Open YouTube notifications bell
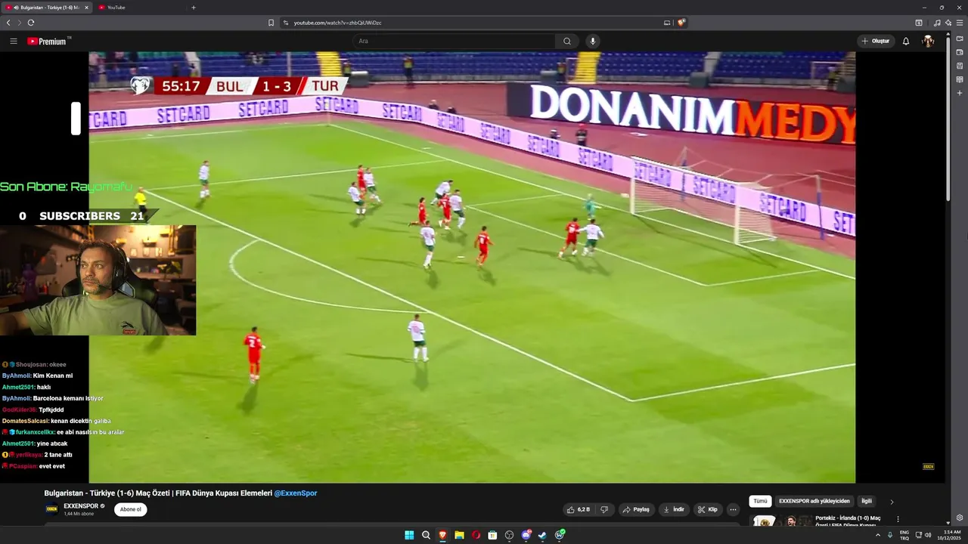 pyautogui.click(x=906, y=42)
